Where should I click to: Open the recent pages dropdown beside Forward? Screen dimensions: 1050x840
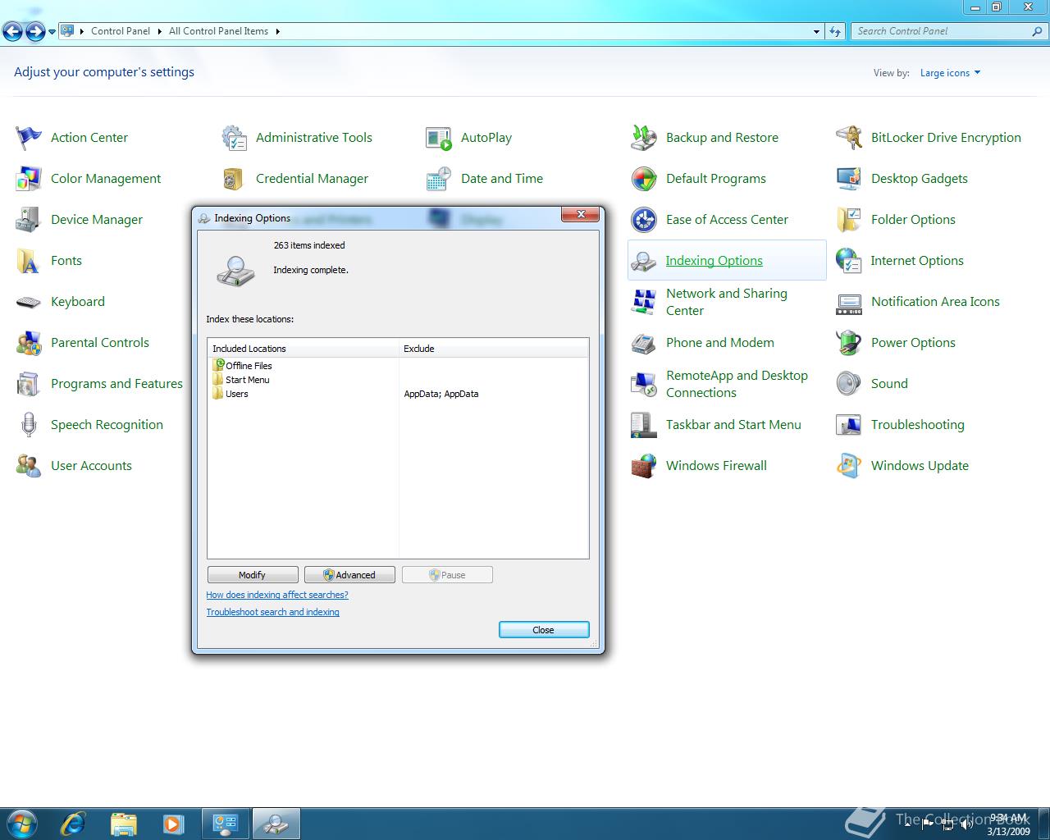point(52,32)
